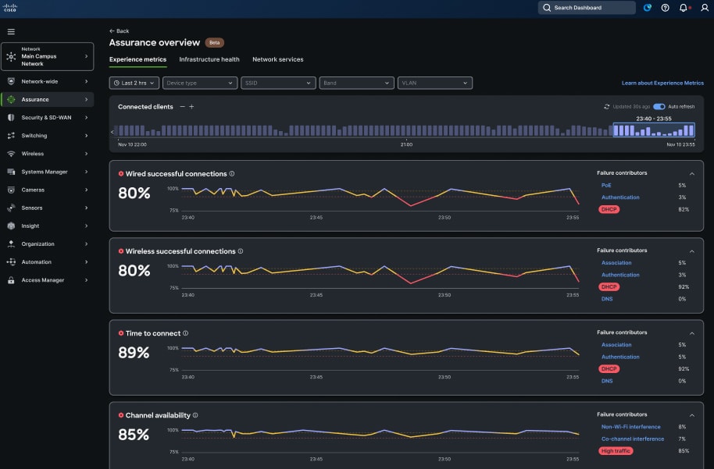Click the blue assistant icon near search
Viewport: 714px width, 469px height.
pyautogui.click(x=647, y=8)
